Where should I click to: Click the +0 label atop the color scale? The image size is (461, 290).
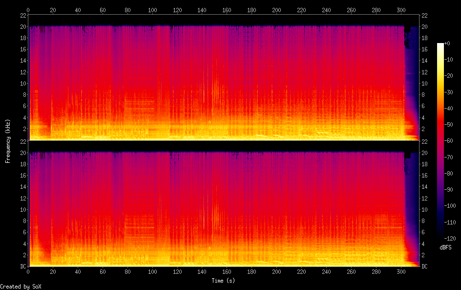(x=447, y=44)
